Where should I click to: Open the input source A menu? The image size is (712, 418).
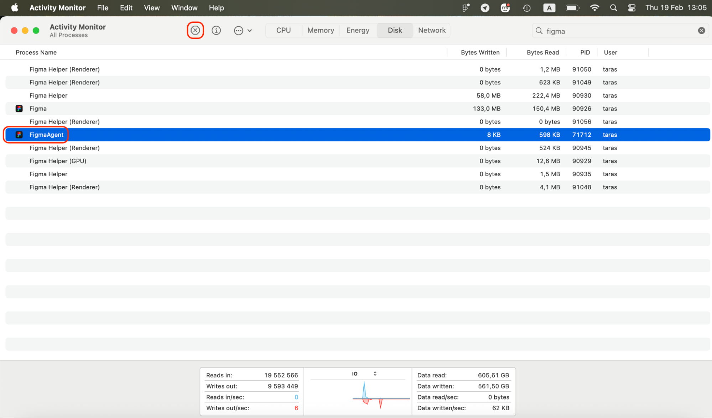[549, 8]
